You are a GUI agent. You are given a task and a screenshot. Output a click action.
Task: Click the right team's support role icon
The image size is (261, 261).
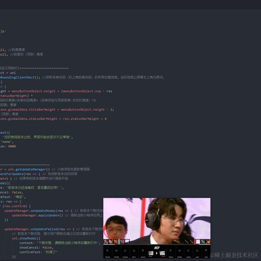coord(206,250)
